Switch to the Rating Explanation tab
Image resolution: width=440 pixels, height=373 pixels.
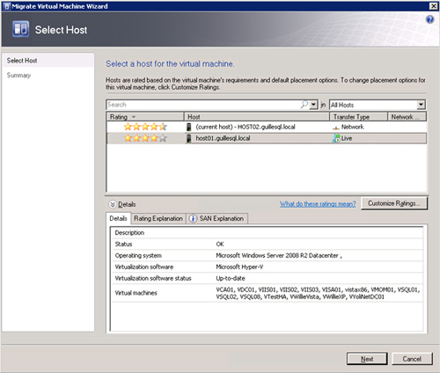click(x=158, y=218)
